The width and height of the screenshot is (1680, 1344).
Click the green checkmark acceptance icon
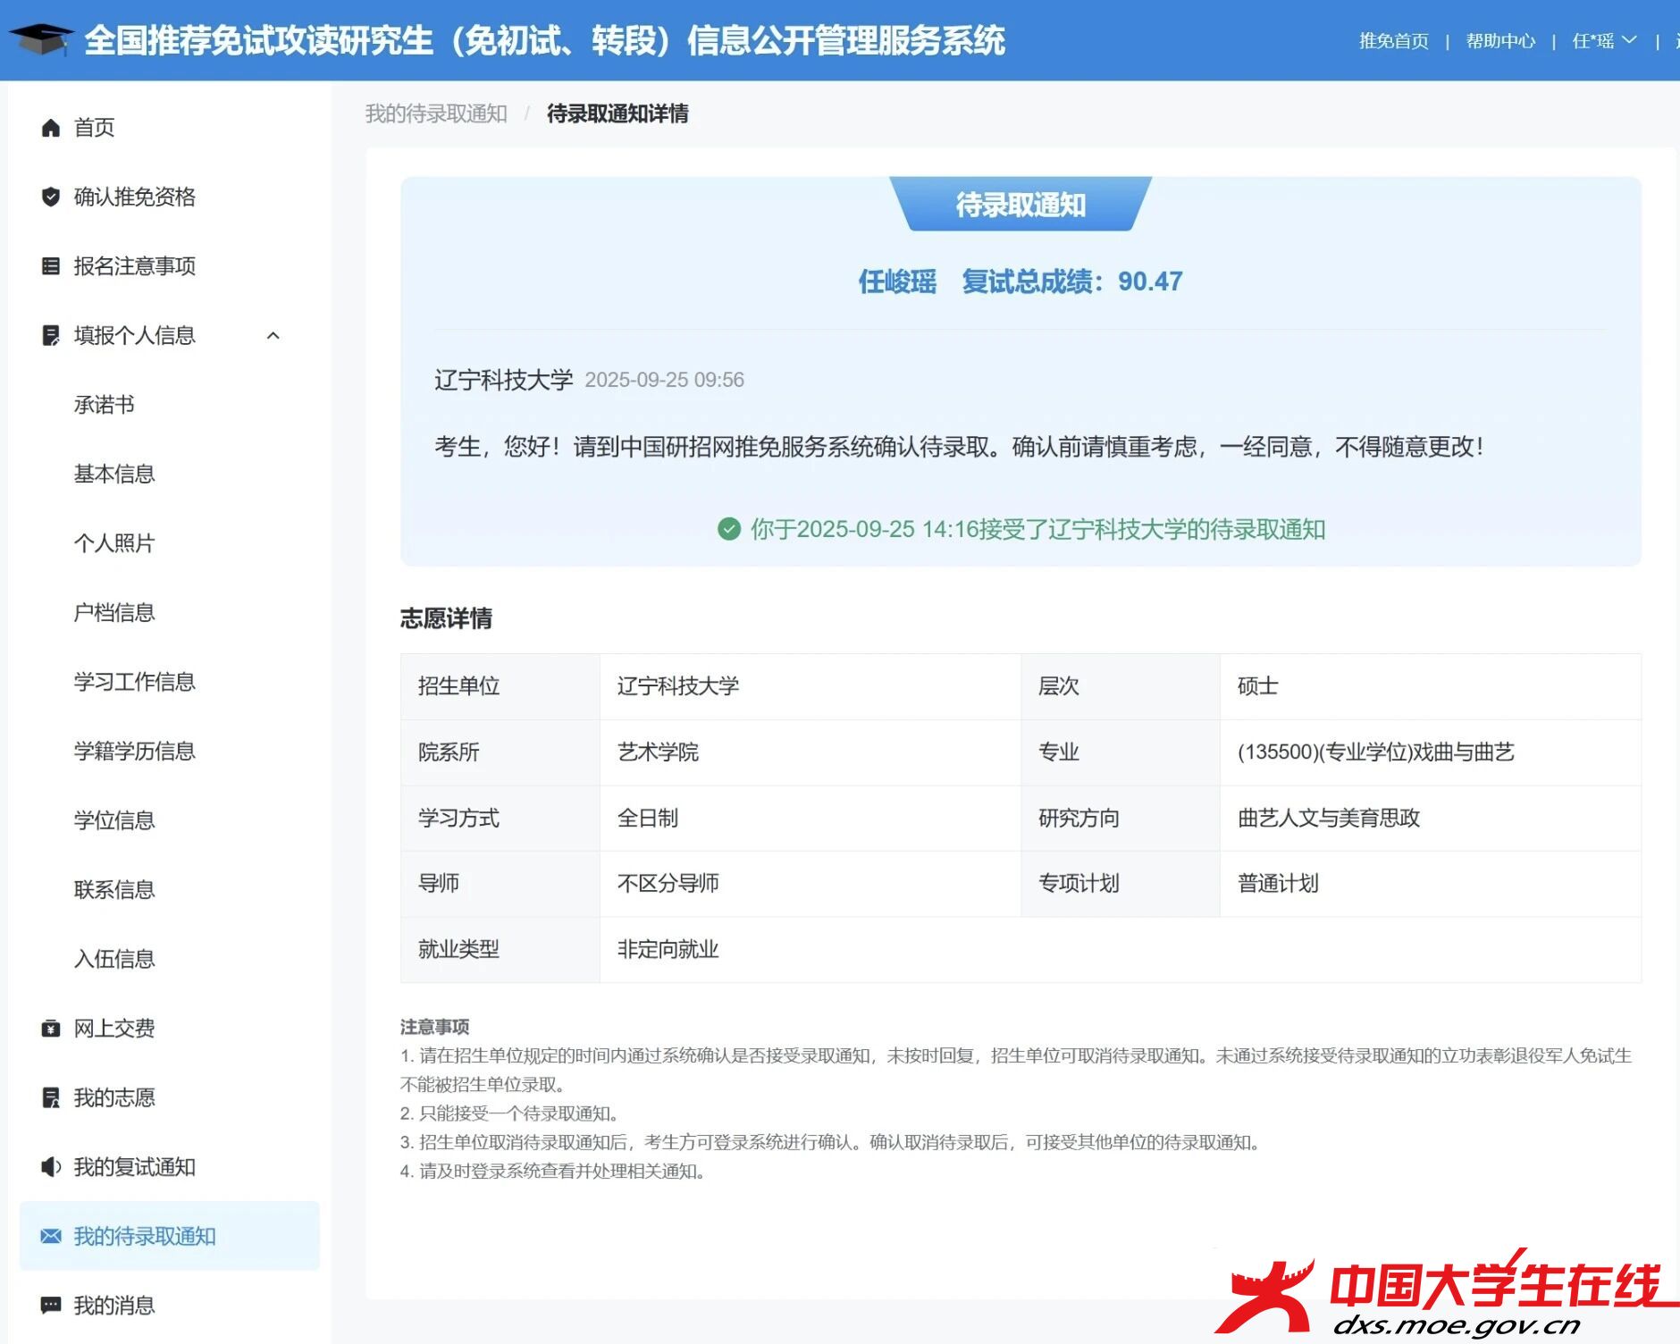pyautogui.click(x=729, y=529)
